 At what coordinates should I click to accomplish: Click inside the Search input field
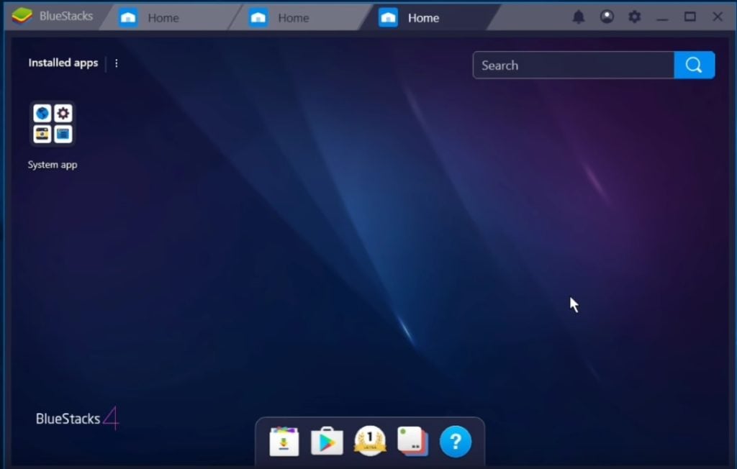click(x=569, y=65)
